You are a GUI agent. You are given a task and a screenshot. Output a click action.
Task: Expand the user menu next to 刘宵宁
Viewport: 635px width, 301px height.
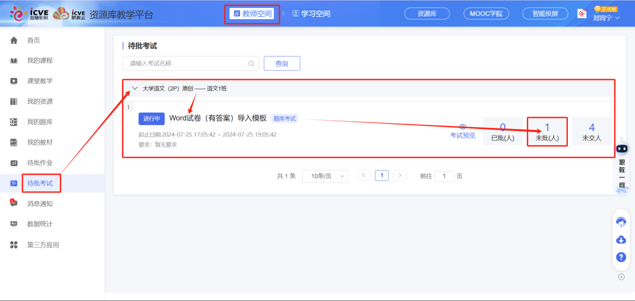click(x=617, y=18)
